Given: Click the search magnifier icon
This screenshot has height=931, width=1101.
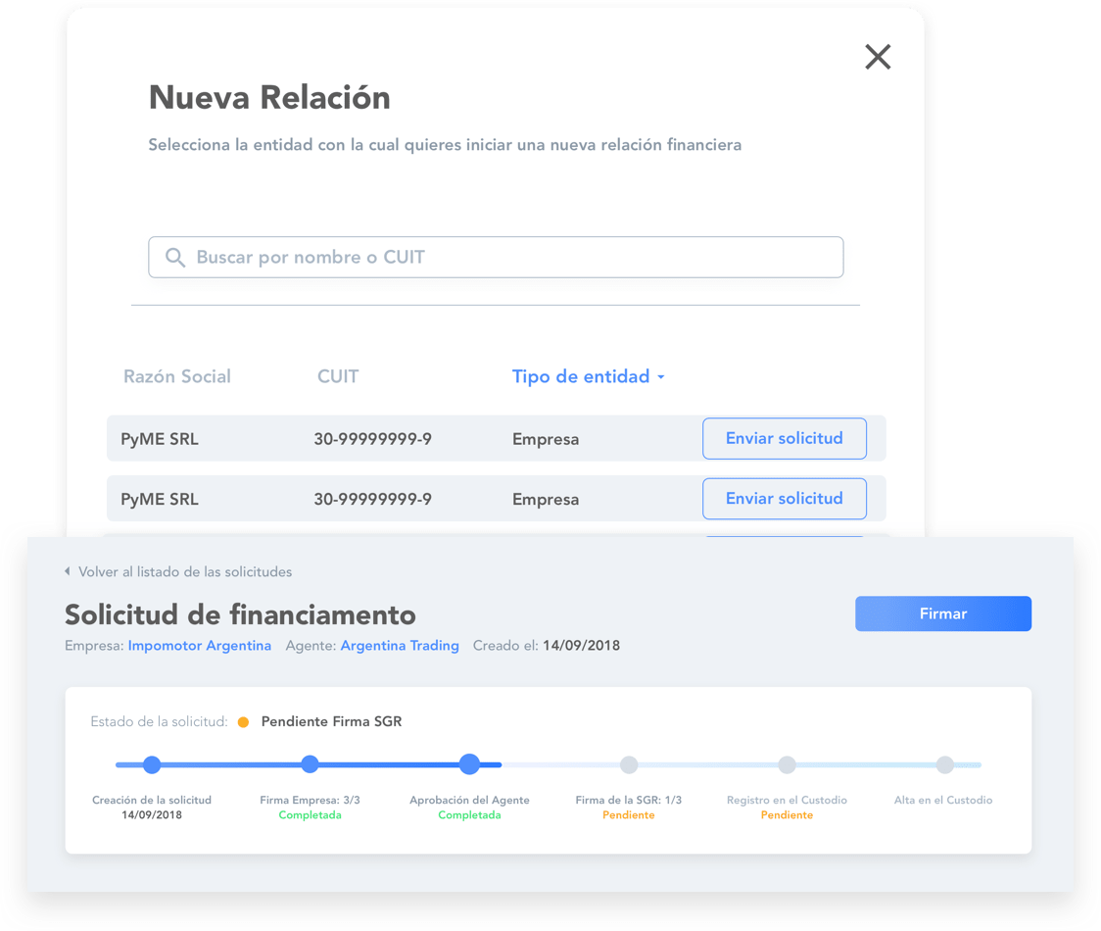Looking at the screenshot, I should [175, 258].
